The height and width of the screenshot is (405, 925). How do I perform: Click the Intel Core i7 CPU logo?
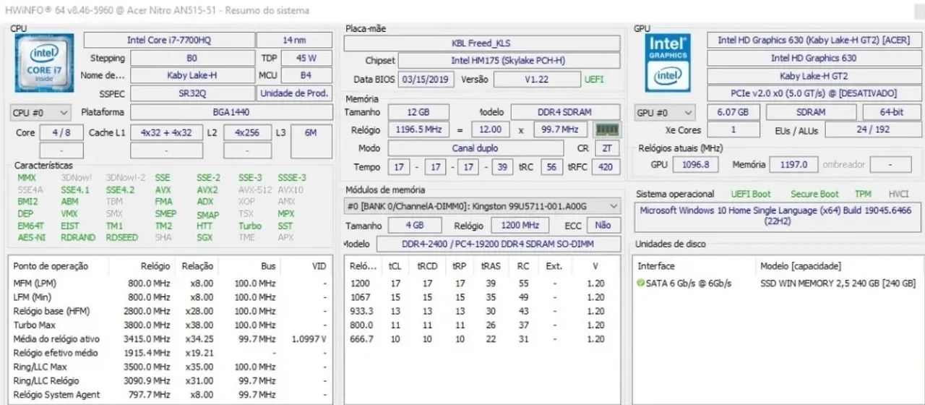[x=43, y=64]
